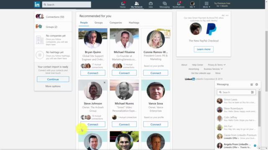Connect with Michael Nunns
This screenshot has height=150, width=268.
click(x=124, y=124)
